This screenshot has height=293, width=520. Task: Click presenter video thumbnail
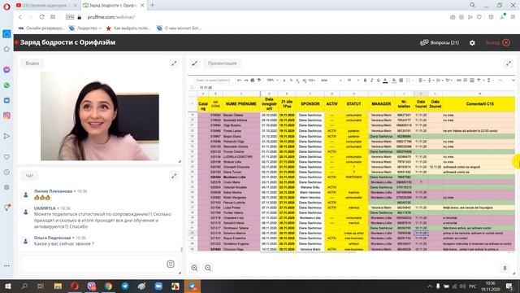[99, 116]
